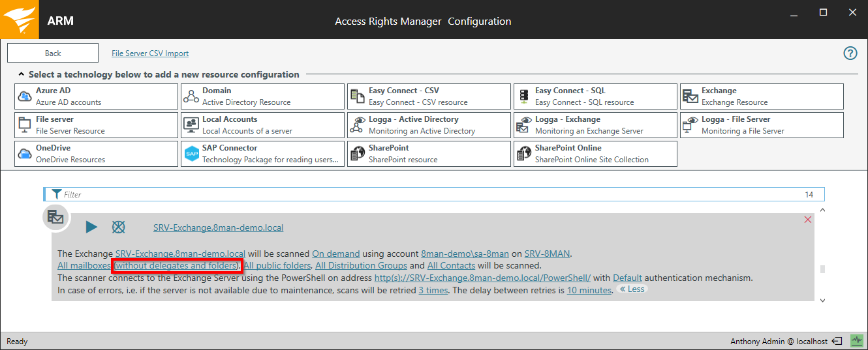868x350 pixels.
Task: Click 'without delegates and folders' link
Action: click(x=177, y=266)
